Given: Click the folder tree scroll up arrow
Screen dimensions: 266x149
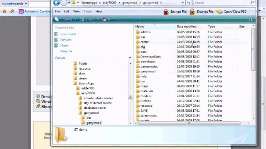Looking at the screenshot, I should tap(130, 63).
